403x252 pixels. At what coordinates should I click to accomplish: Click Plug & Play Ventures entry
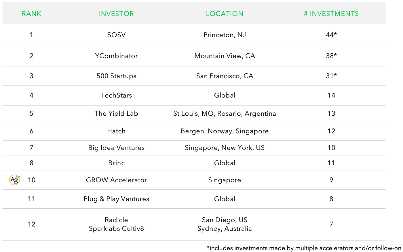[x=116, y=199]
